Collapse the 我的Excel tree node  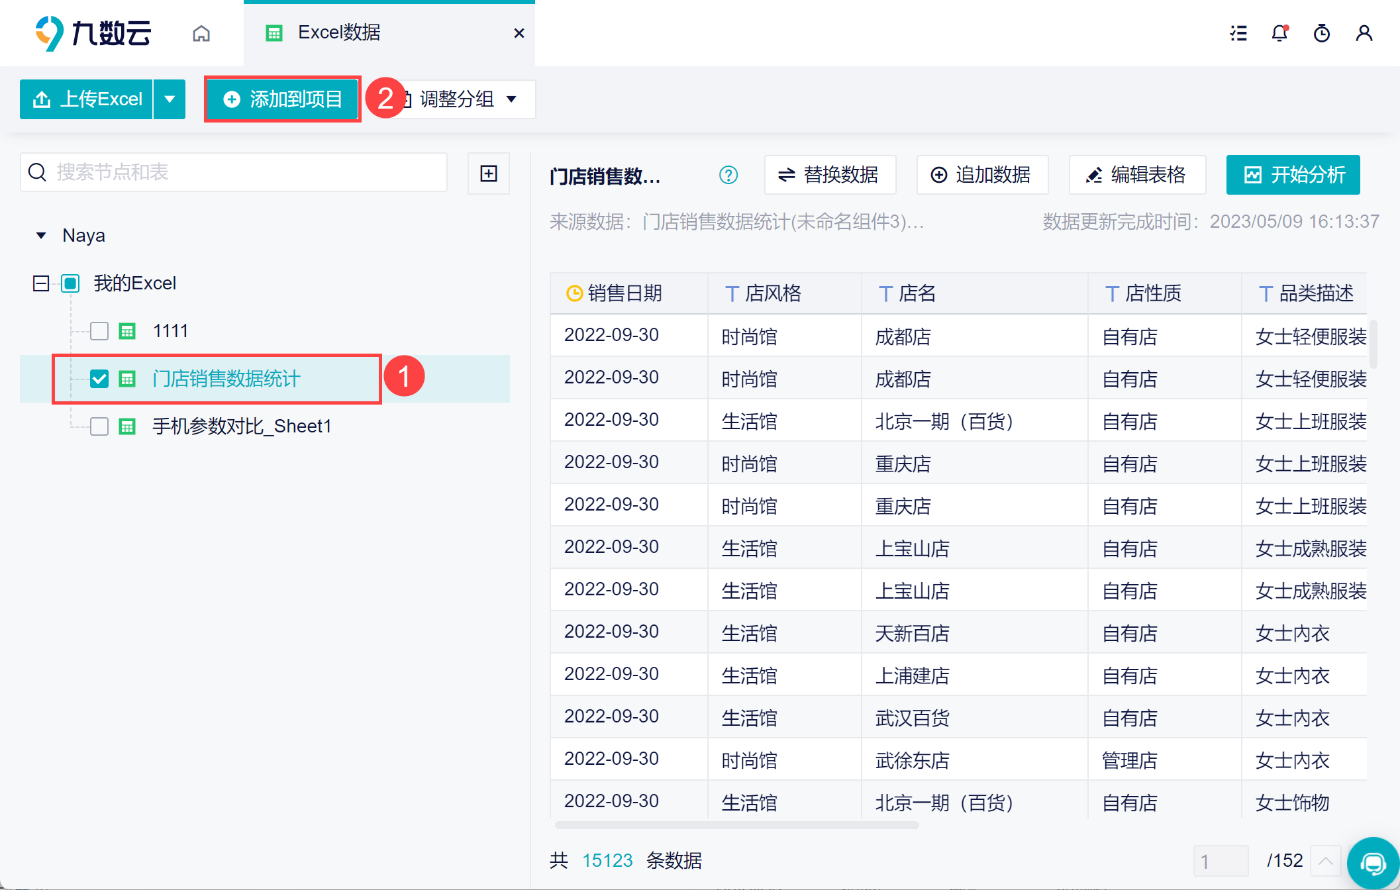click(41, 283)
